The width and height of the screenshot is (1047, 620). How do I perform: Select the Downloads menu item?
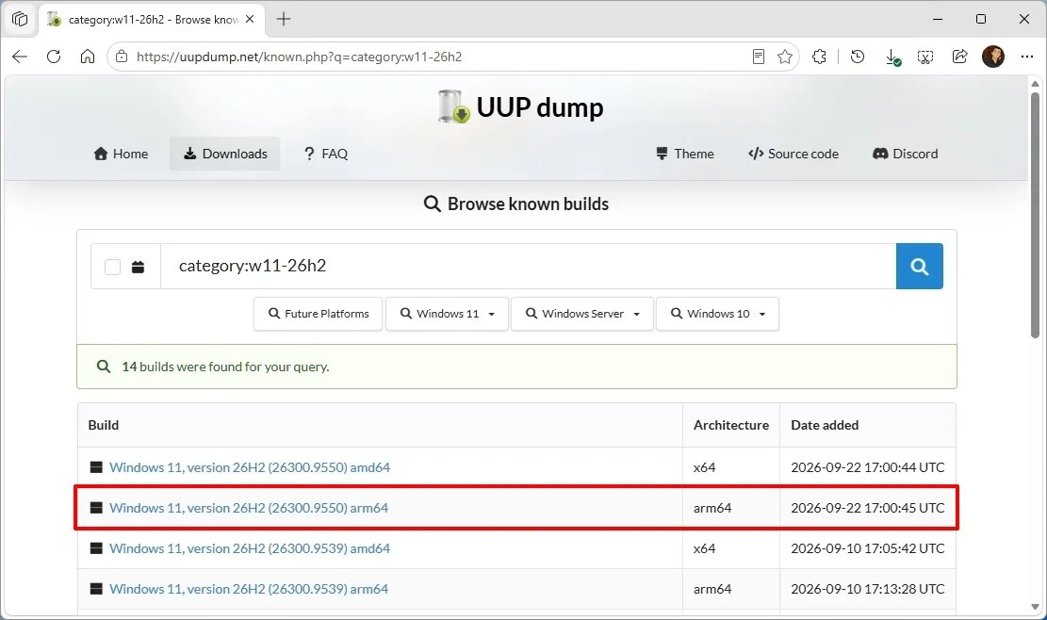point(225,154)
